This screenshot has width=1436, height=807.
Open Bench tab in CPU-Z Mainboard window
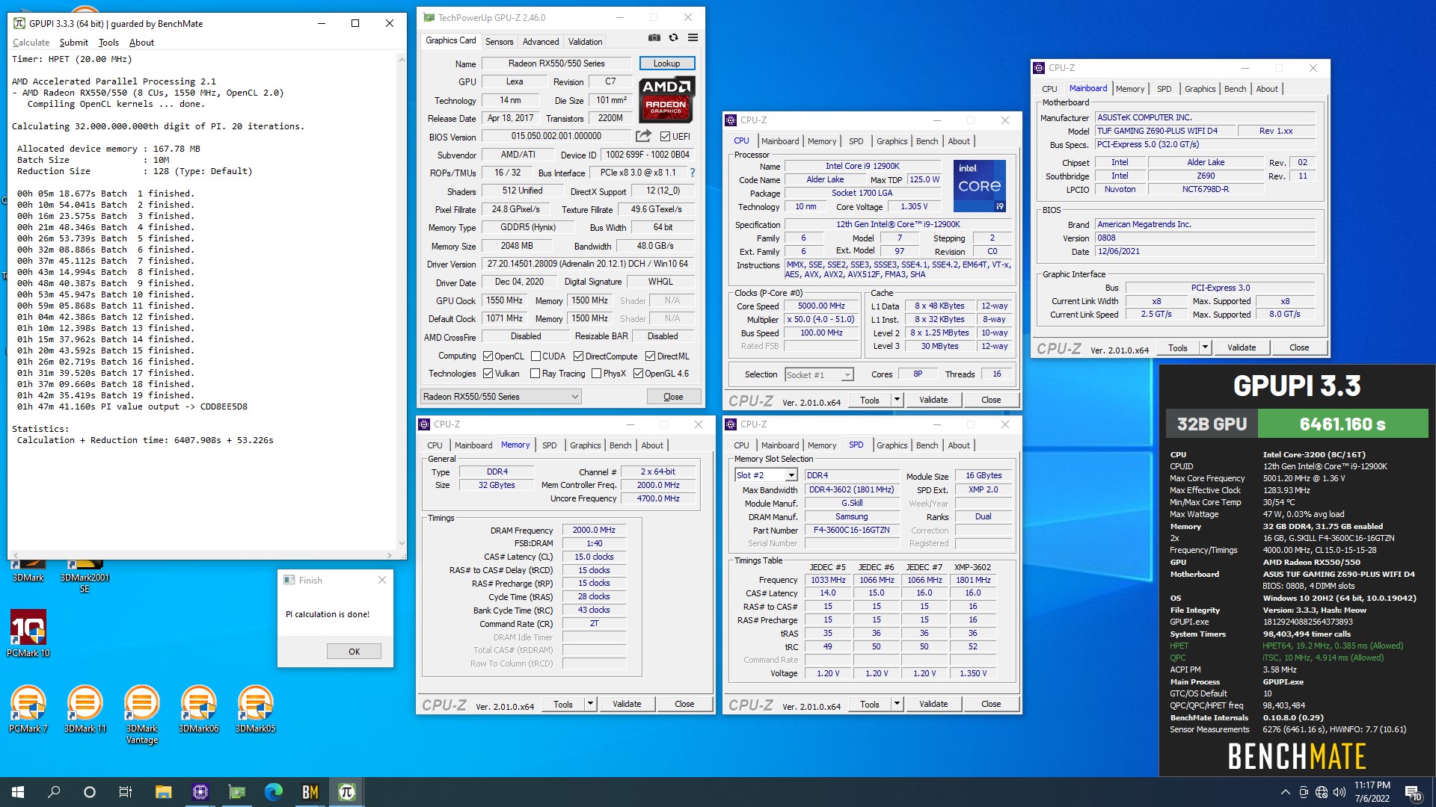[x=1235, y=89]
